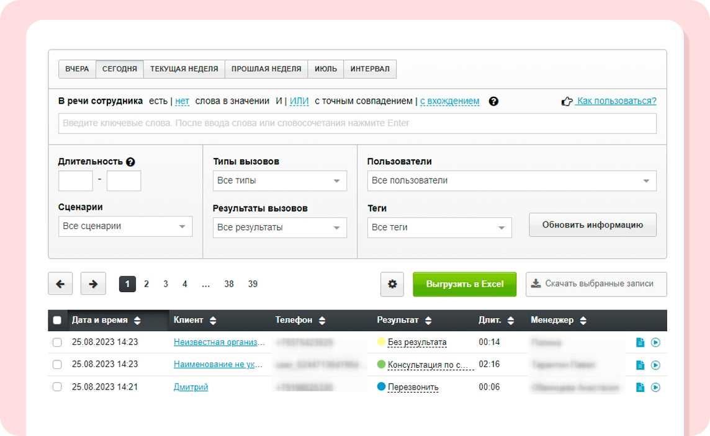Screen dimensions: 710x436
Task: Sort table by Менеджер column arrows
Action: [583, 321]
